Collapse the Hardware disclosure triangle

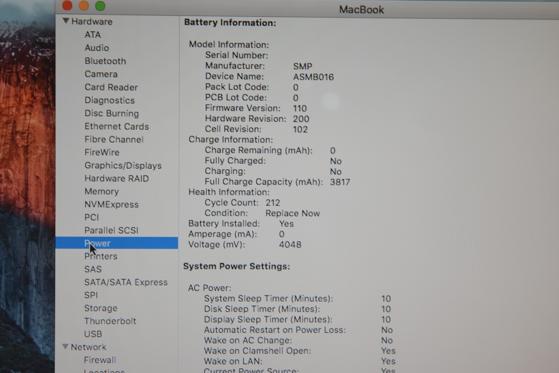(66, 21)
